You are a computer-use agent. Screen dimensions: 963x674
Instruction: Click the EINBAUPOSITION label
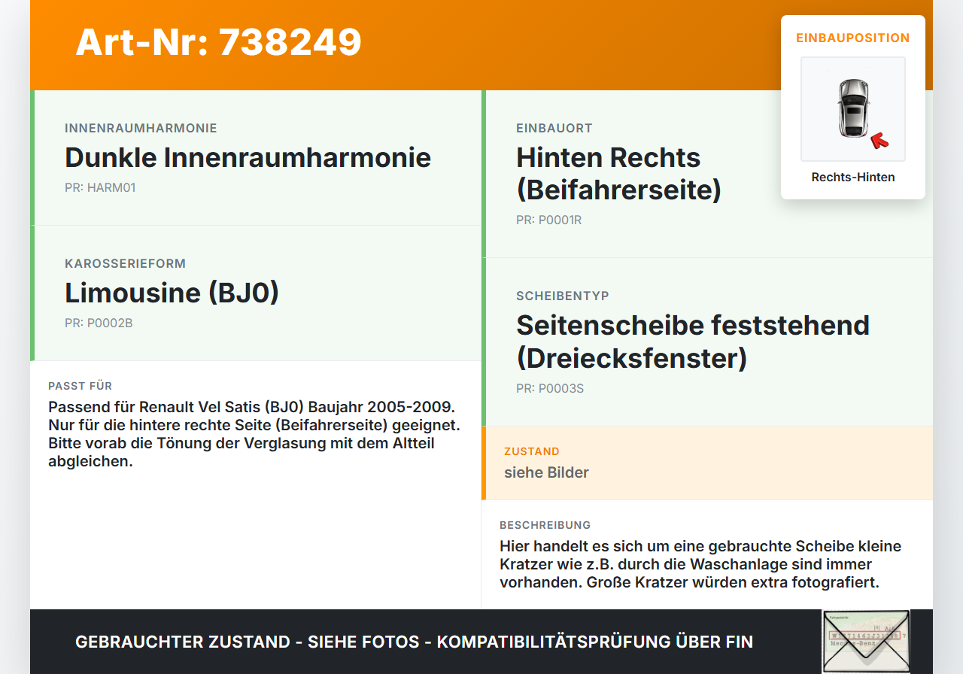click(x=853, y=38)
